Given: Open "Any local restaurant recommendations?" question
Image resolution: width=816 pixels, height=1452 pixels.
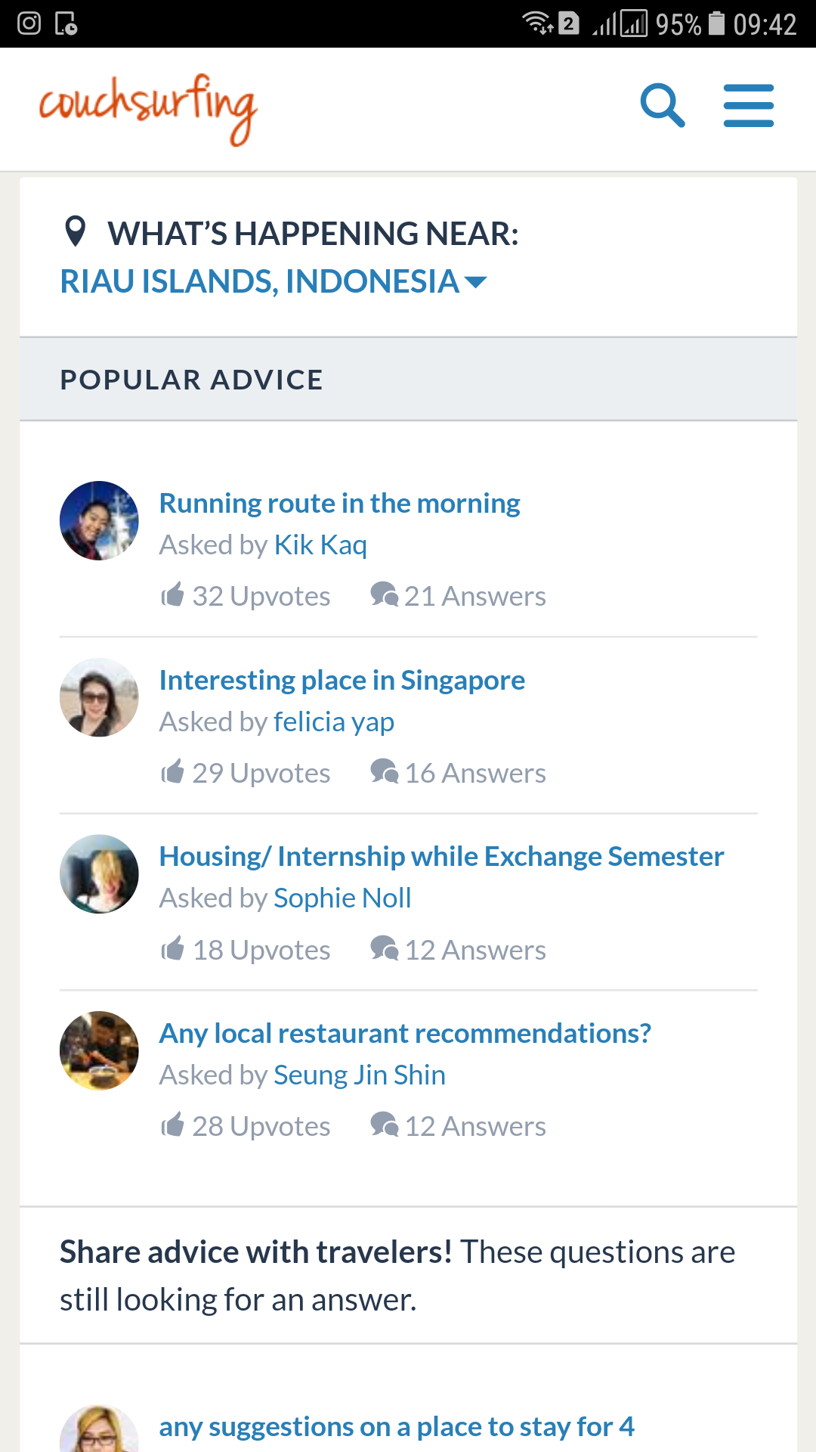Looking at the screenshot, I should tap(405, 1034).
